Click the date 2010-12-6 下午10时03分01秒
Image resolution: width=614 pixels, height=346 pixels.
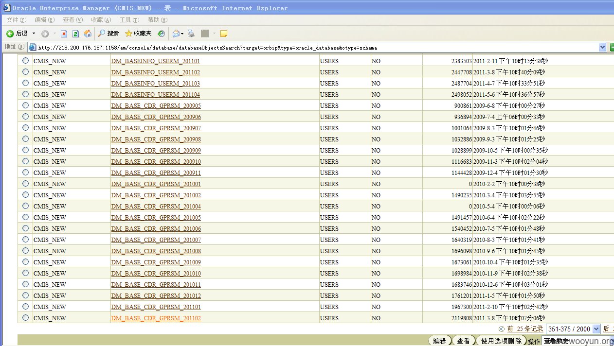click(511, 285)
